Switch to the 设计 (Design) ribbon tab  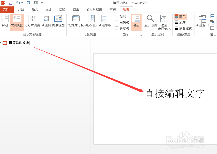[x=49, y=9]
